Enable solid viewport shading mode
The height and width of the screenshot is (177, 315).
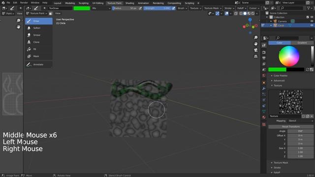pos(245,13)
